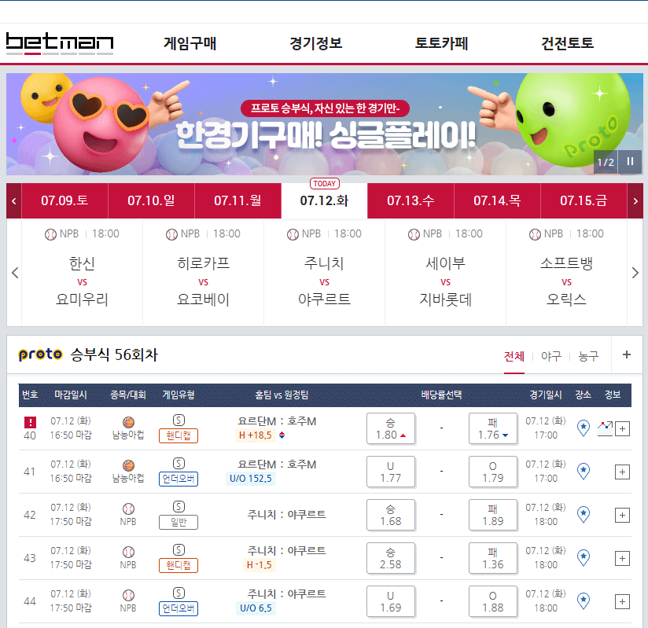Pick 승 2.58 for game 43
The height and width of the screenshot is (628, 648).
point(391,558)
